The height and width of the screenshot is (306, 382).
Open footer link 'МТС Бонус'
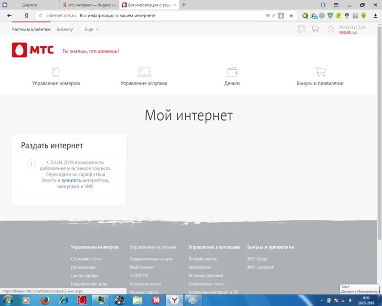(257, 259)
